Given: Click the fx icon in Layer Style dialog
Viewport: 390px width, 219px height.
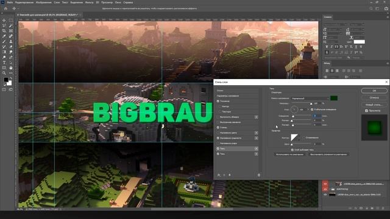Looking at the screenshot, I should coord(219,175).
